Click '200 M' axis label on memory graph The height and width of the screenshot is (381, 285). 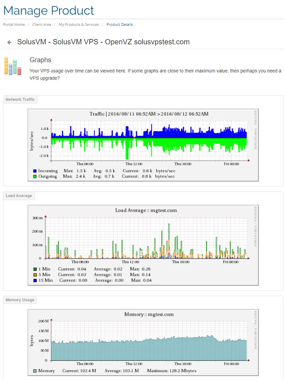43,321
